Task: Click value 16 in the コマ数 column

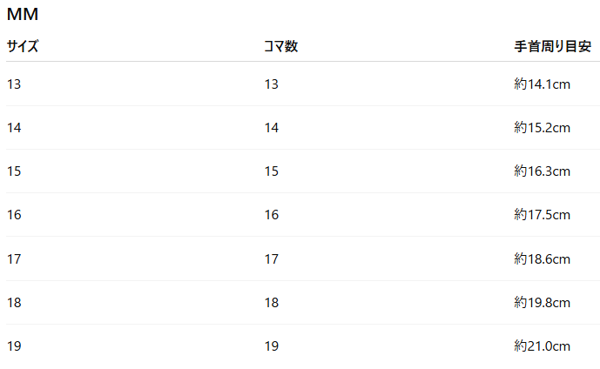Action: pyautogui.click(x=272, y=215)
